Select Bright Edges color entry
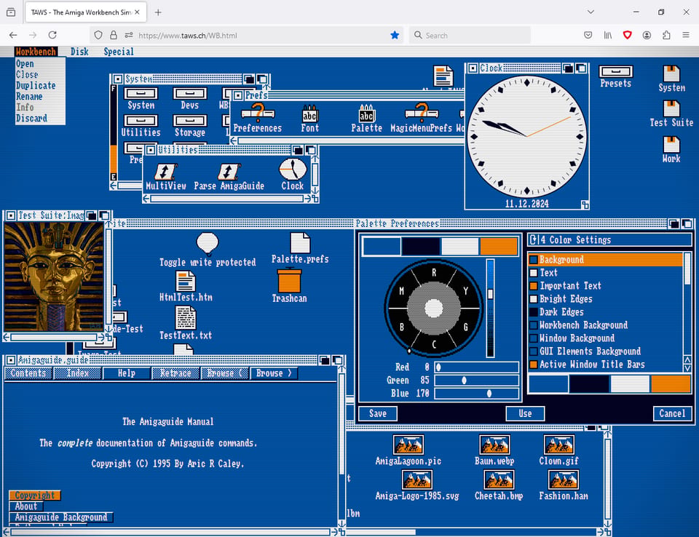This screenshot has width=699, height=537. point(605,298)
